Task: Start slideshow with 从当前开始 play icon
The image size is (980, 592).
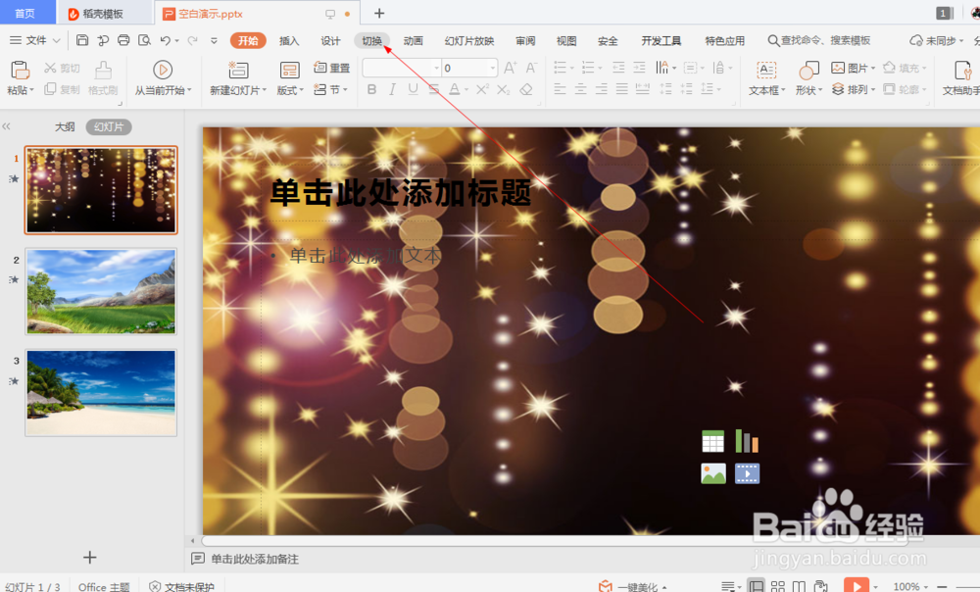Action: pyautogui.click(x=162, y=71)
